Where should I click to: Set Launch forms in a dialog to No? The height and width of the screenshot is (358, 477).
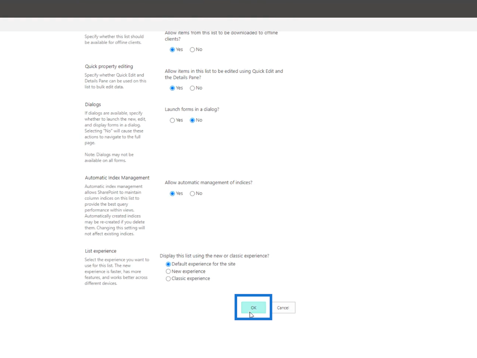192,121
